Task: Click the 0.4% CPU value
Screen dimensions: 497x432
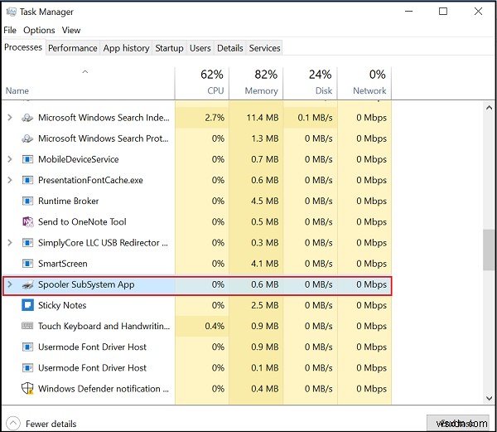Action: pyautogui.click(x=215, y=326)
